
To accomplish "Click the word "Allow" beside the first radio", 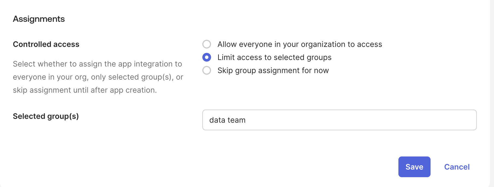I will (x=227, y=44).
